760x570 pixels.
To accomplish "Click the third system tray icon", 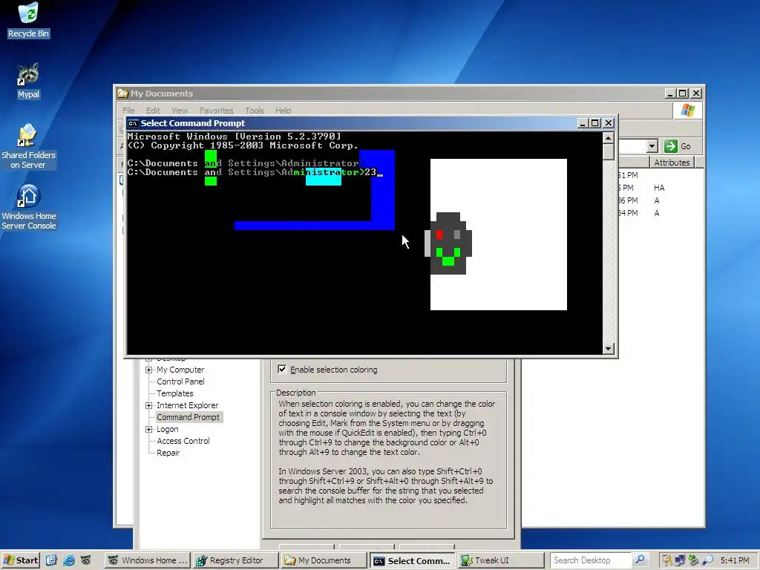I will pyautogui.click(x=694, y=560).
